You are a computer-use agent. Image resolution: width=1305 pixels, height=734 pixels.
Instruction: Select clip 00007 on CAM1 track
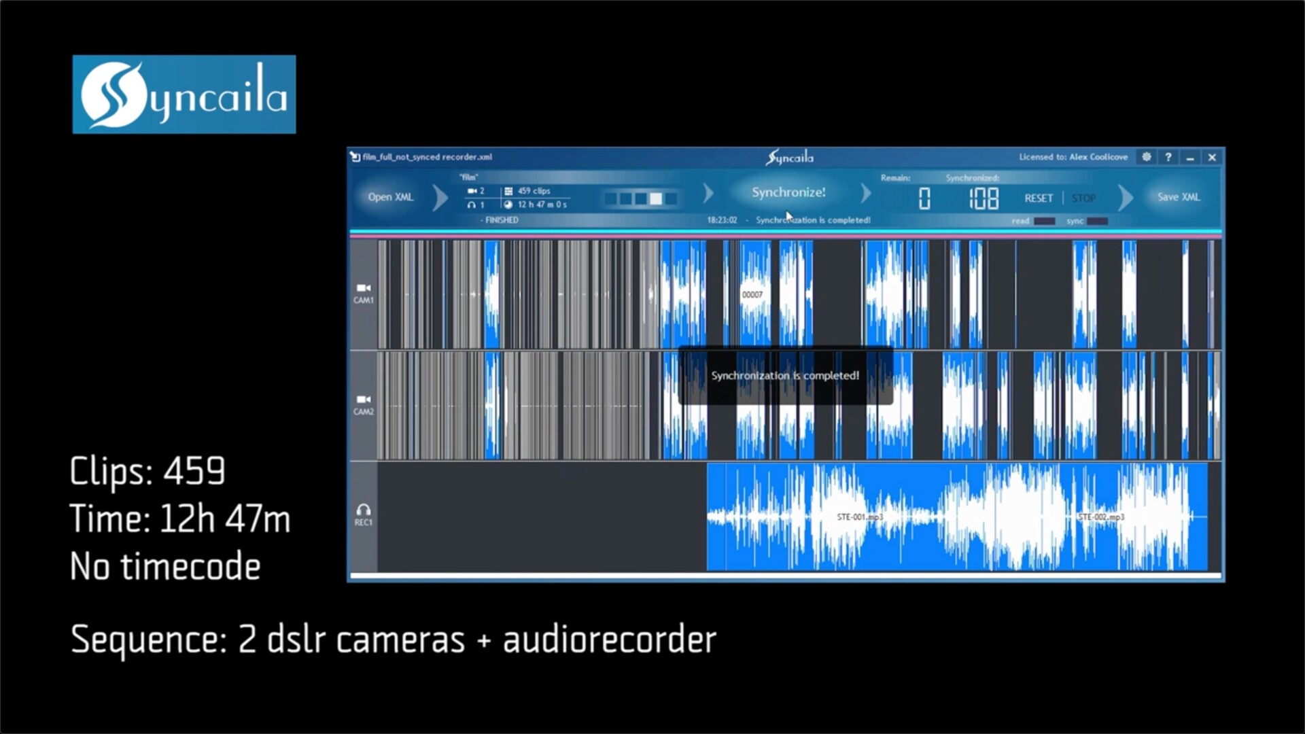[x=752, y=295]
